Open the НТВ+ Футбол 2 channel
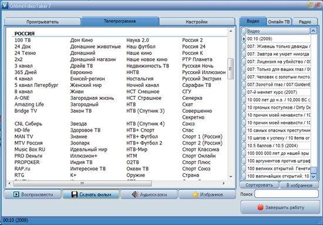 pyautogui.click(x=144, y=143)
